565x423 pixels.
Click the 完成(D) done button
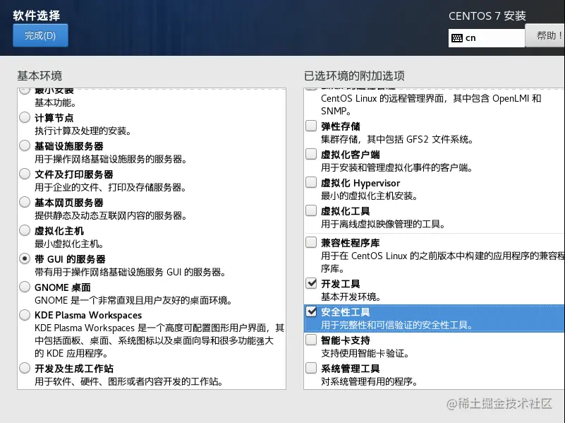[x=40, y=35]
